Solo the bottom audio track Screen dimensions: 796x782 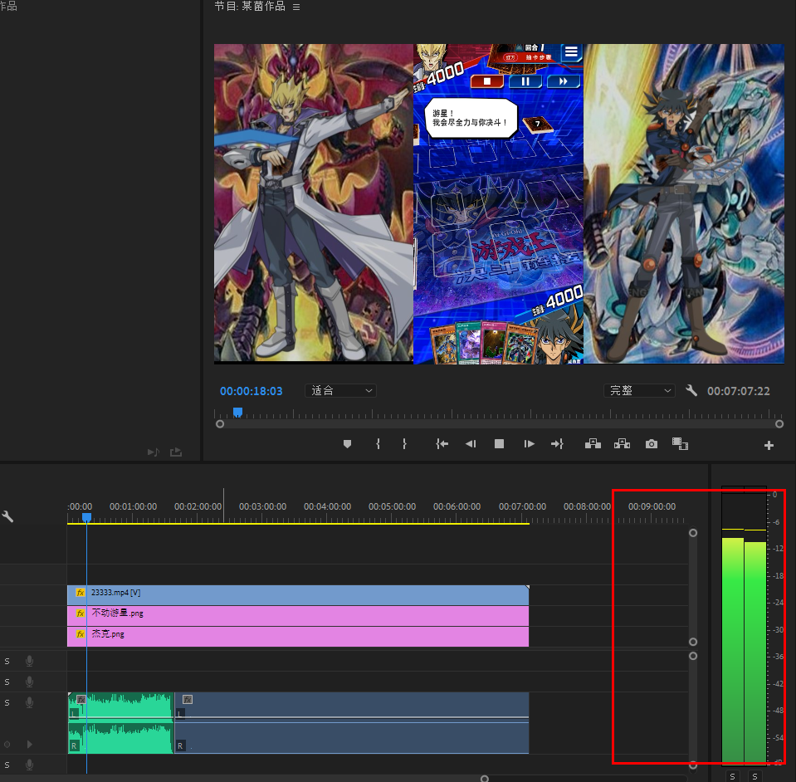(x=7, y=765)
